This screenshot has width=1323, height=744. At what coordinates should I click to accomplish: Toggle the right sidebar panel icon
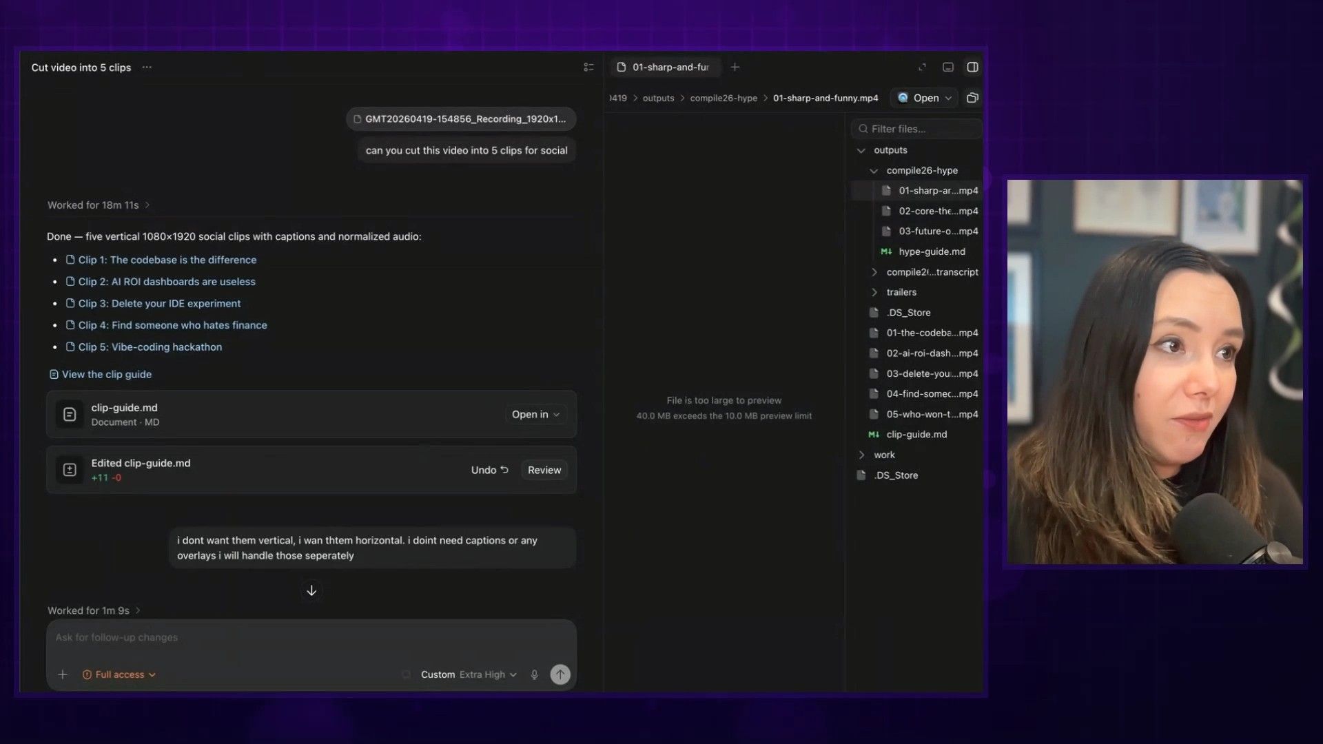[973, 67]
